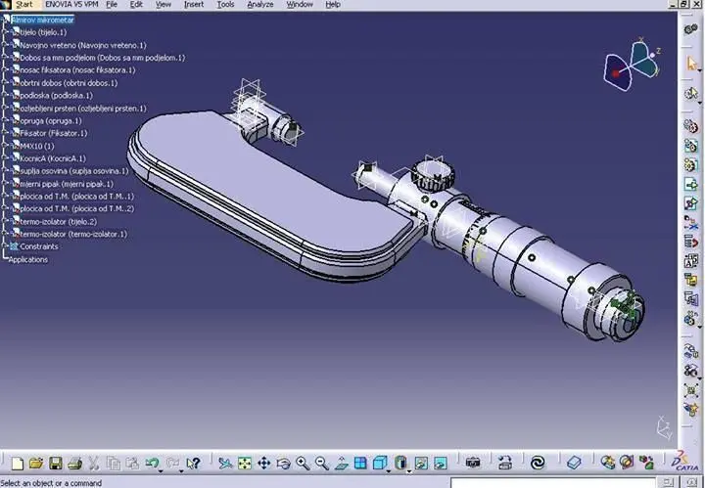Click the power input command field
This screenshot has width=705, height=488.
[x=553, y=483]
